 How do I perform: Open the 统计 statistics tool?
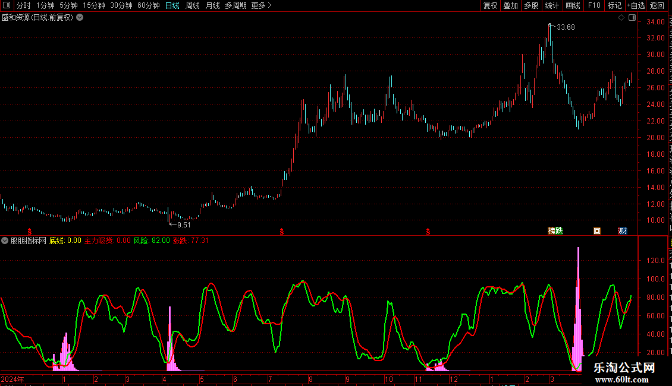pyautogui.click(x=551, y=5)
